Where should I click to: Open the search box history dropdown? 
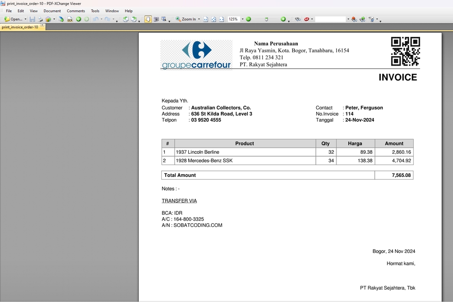348,19
